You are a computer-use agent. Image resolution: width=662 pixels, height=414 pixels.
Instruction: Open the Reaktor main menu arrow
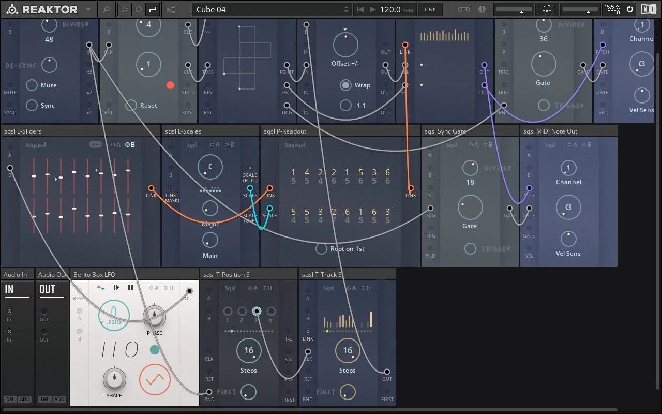(88, 9)
